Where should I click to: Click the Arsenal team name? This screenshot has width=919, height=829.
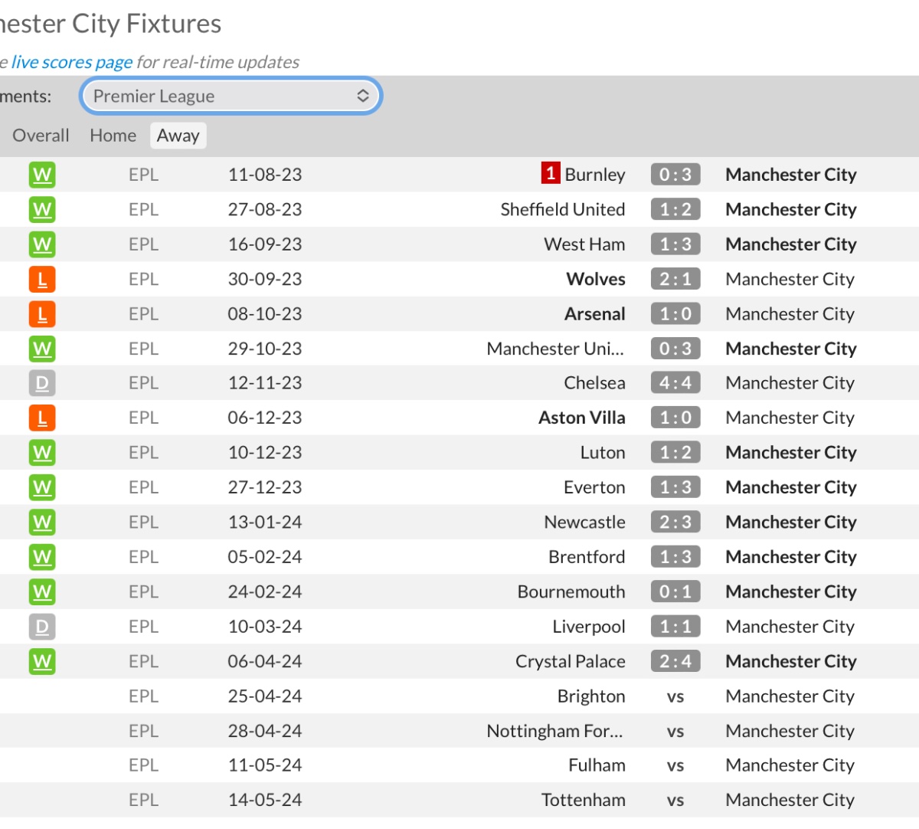(595, 314)
